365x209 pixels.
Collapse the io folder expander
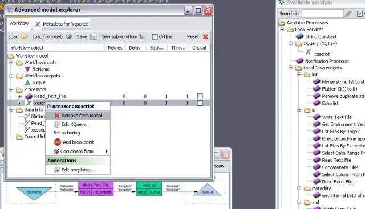point(299,110)
